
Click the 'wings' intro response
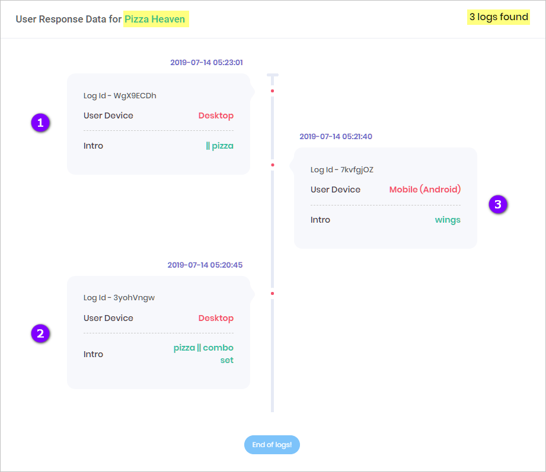pyautogui.click(x=448, y=220)
